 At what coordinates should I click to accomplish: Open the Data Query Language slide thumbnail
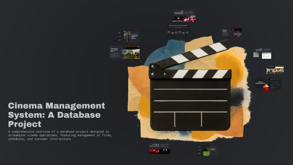click(129, 37)
